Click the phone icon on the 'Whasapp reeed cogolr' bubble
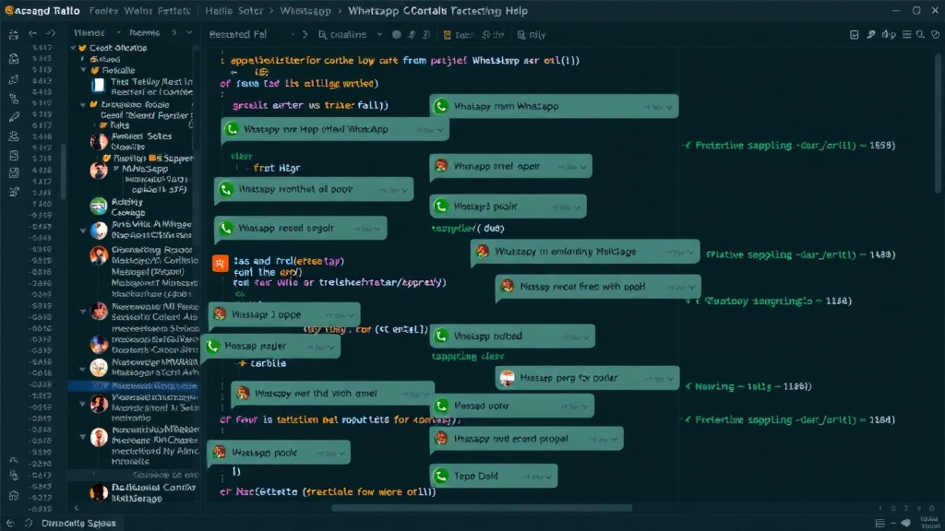Screen dimensions: 945x531 pyautogui.click(x=227, y=229)
